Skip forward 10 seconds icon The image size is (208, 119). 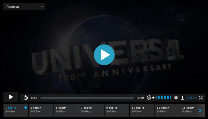coord(149,98)
